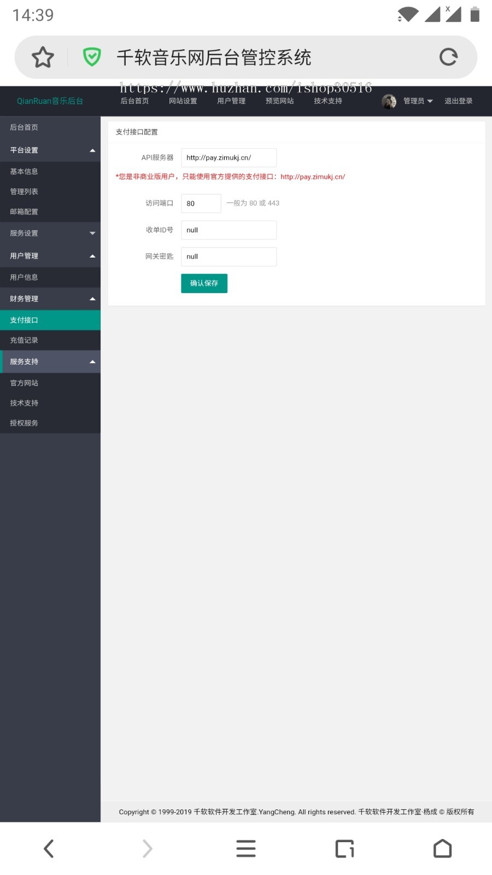Collapse 财务管理 sidebar section
492x875 pixels.
(50, 299)
